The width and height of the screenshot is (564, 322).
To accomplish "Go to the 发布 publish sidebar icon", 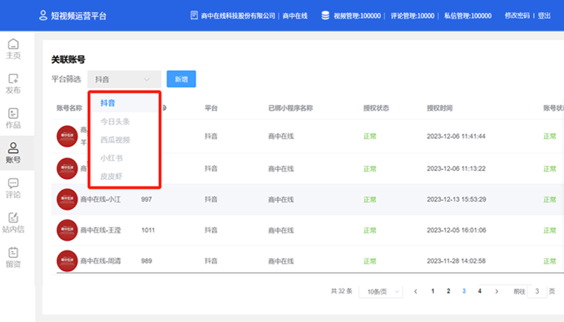I will click(x=13, y=84).
